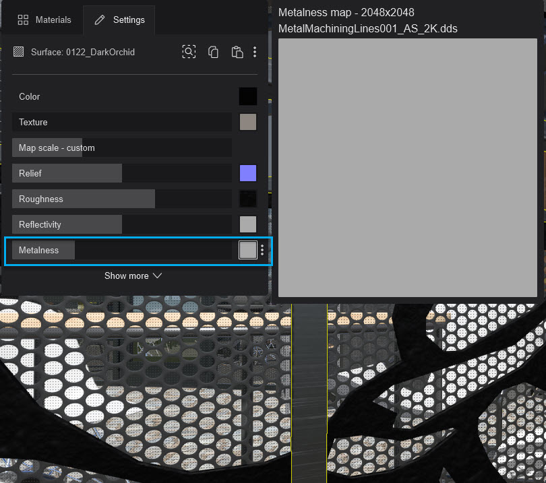This screenshot has width=546, height=483.
Task: Expand the Show more section
Action: click(133, 276)
